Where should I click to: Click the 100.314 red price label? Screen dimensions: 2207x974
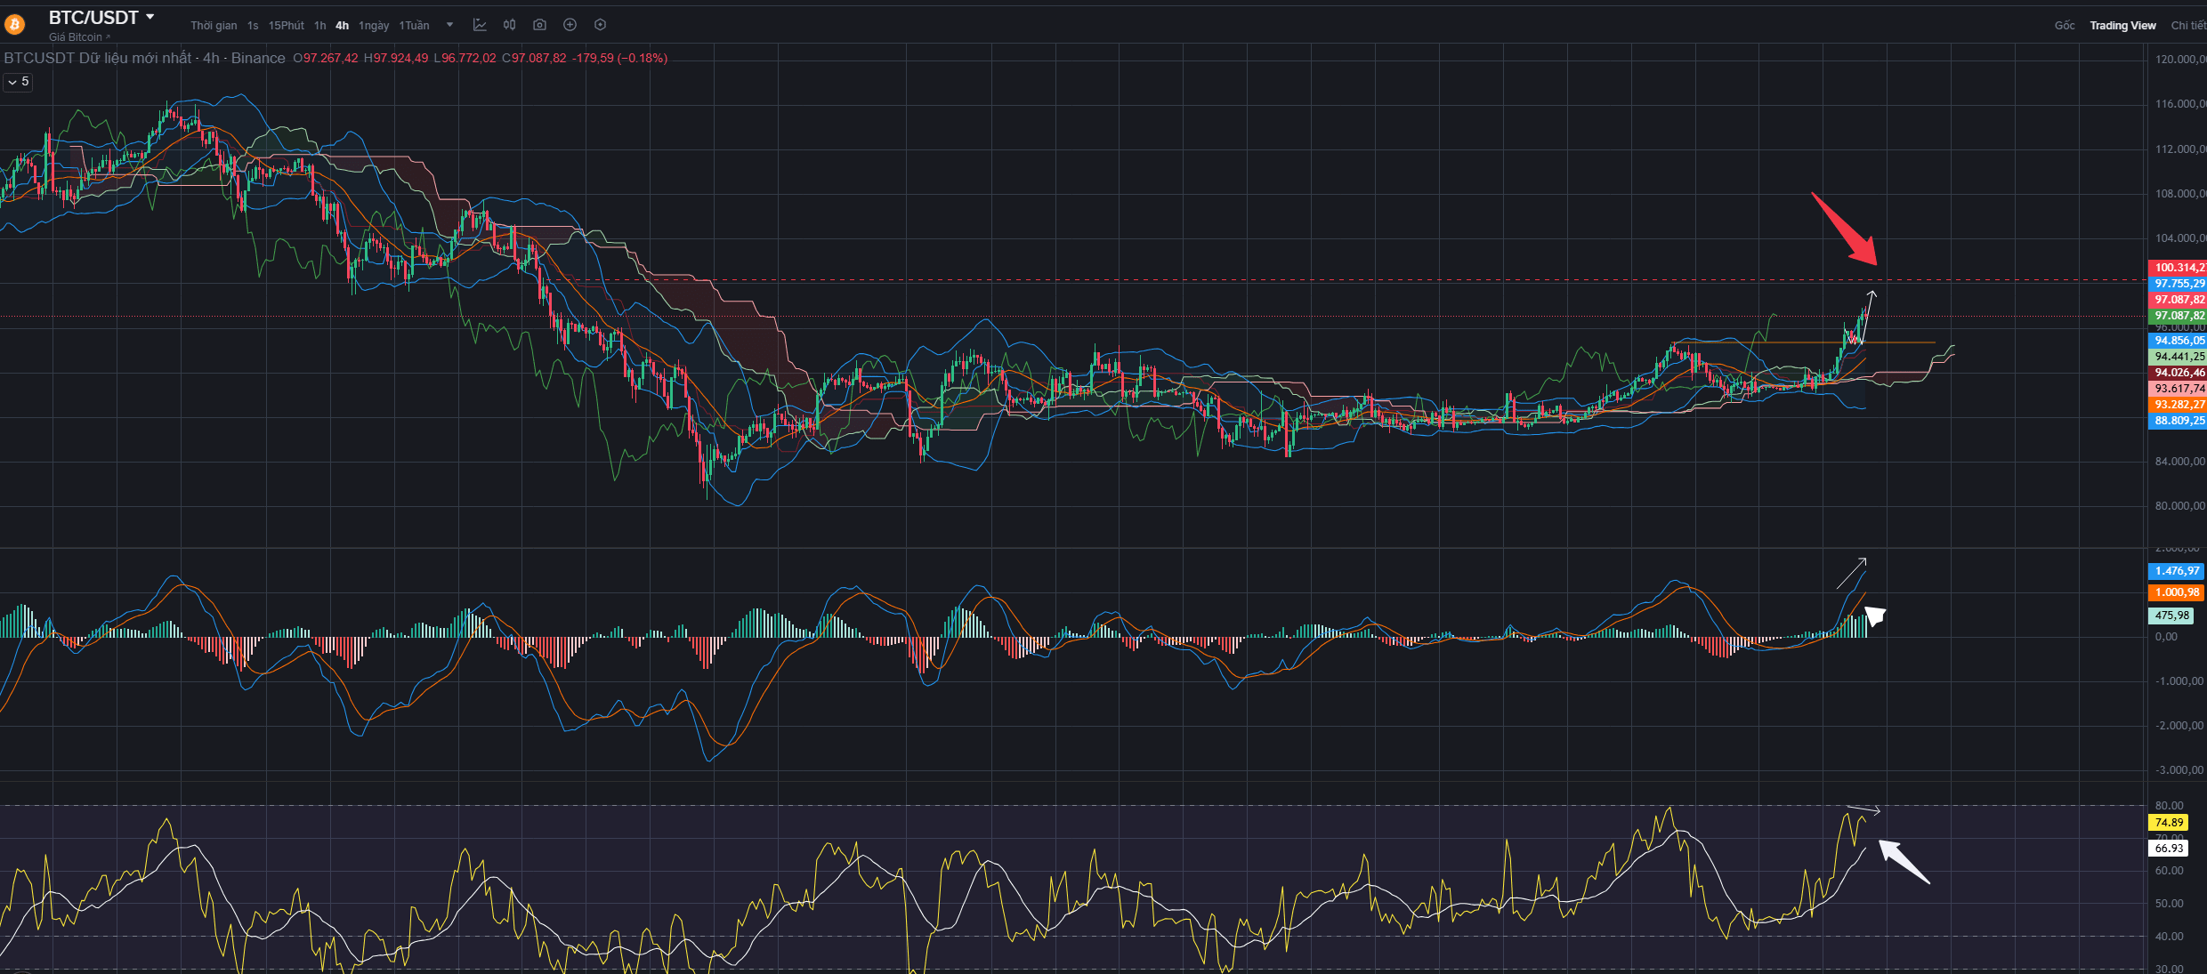tap(2177, 267)
